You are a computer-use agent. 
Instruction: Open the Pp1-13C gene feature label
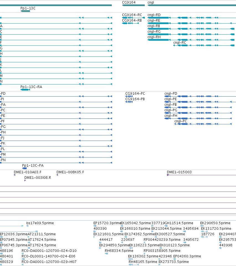tap(28, 8)
